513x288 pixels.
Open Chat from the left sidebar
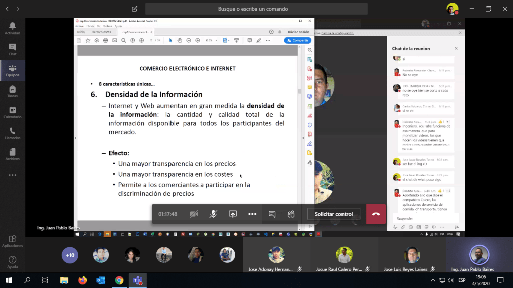click(12, 49)
